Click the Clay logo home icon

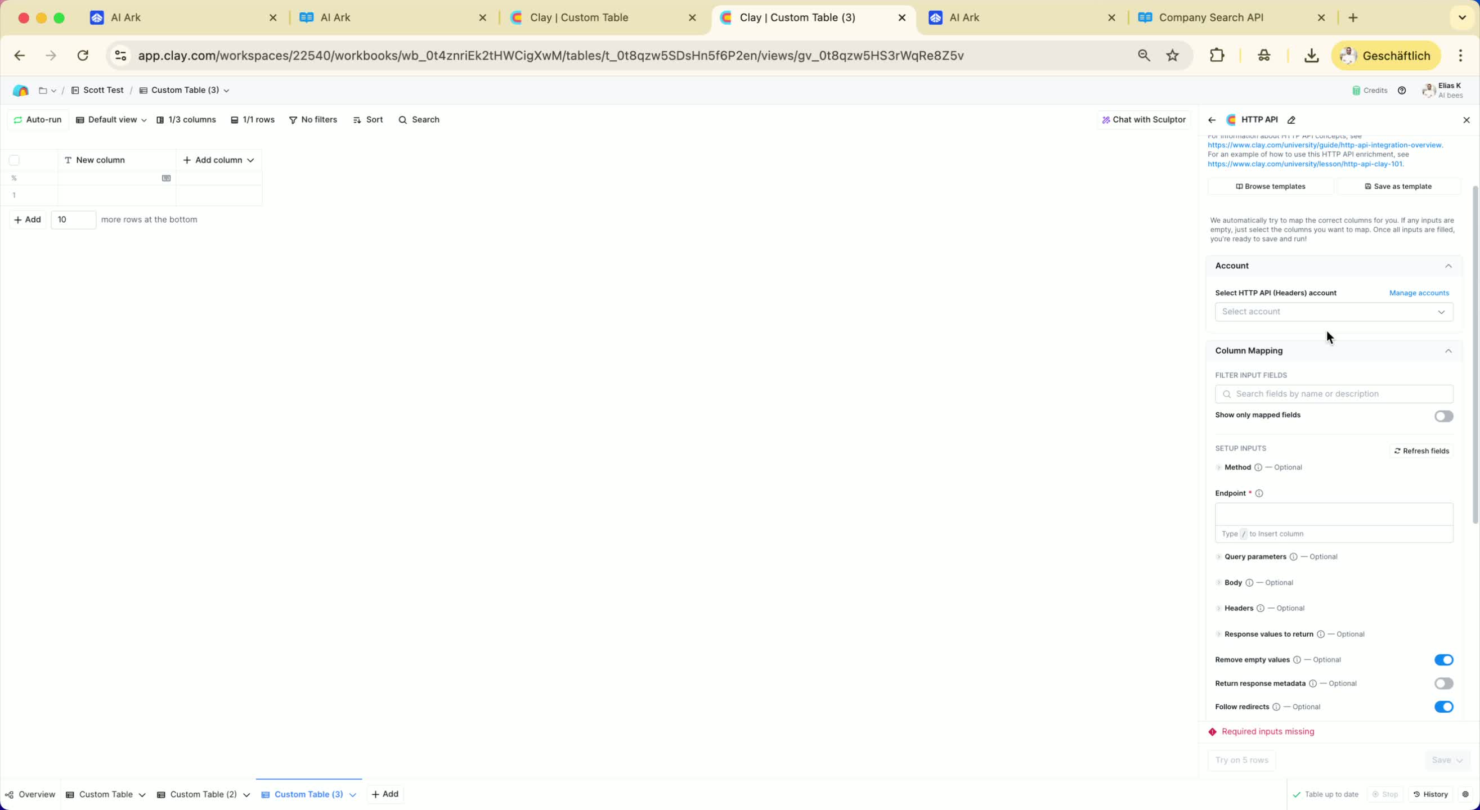click(x=21, y=90)
